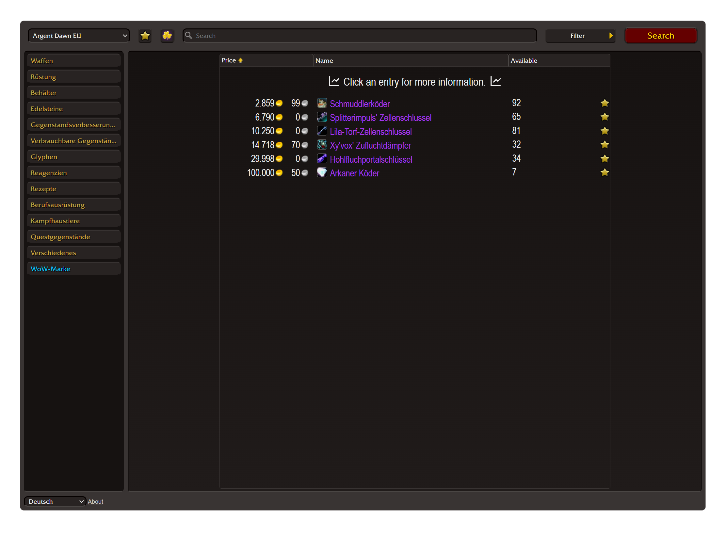This screenshot has width=726, height=538.
Task: Toggle favorite star for Arkaner Köder
Action: click(x=605, y=172)
